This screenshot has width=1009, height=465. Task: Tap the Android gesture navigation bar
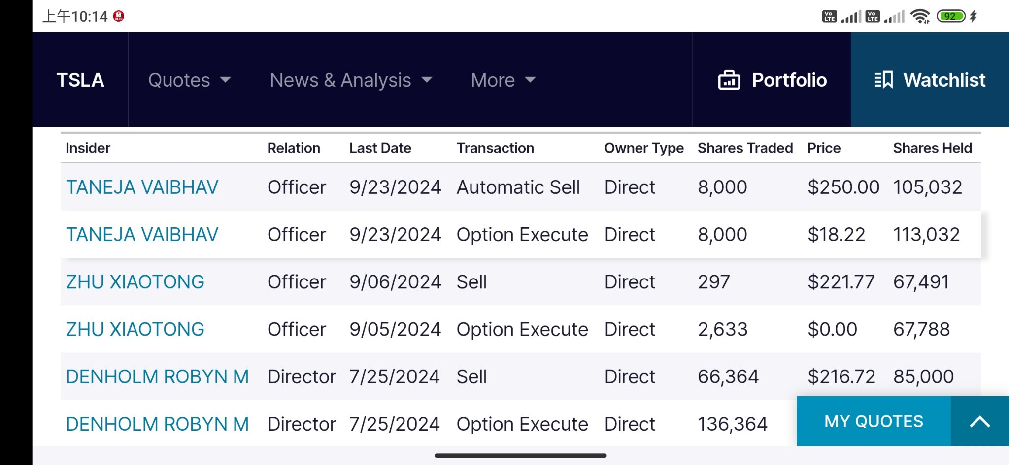[520, 456]
